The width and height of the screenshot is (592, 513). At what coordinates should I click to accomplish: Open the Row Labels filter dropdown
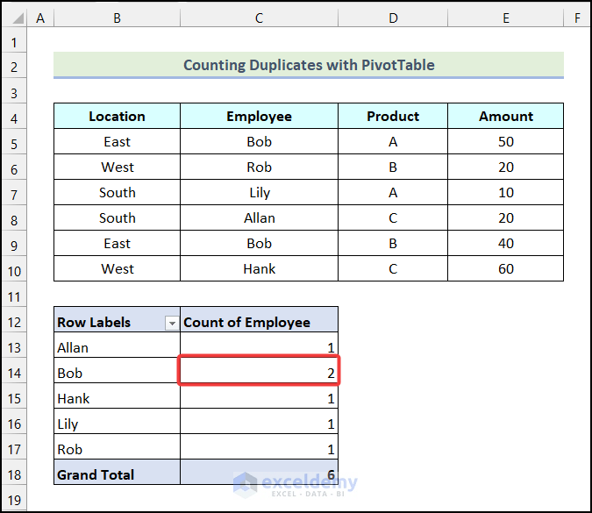(172, 323)
